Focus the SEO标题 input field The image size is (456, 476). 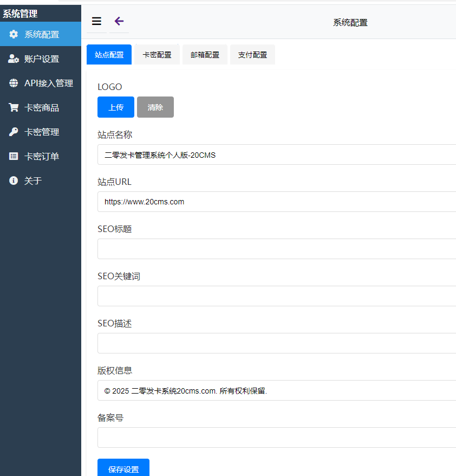point(277,249)
